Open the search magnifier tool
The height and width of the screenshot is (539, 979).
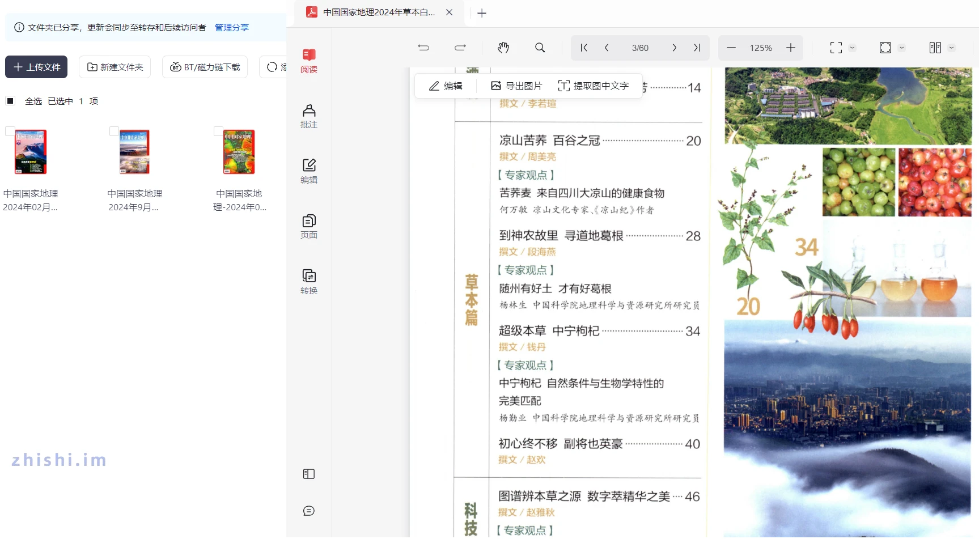point(540,48)
